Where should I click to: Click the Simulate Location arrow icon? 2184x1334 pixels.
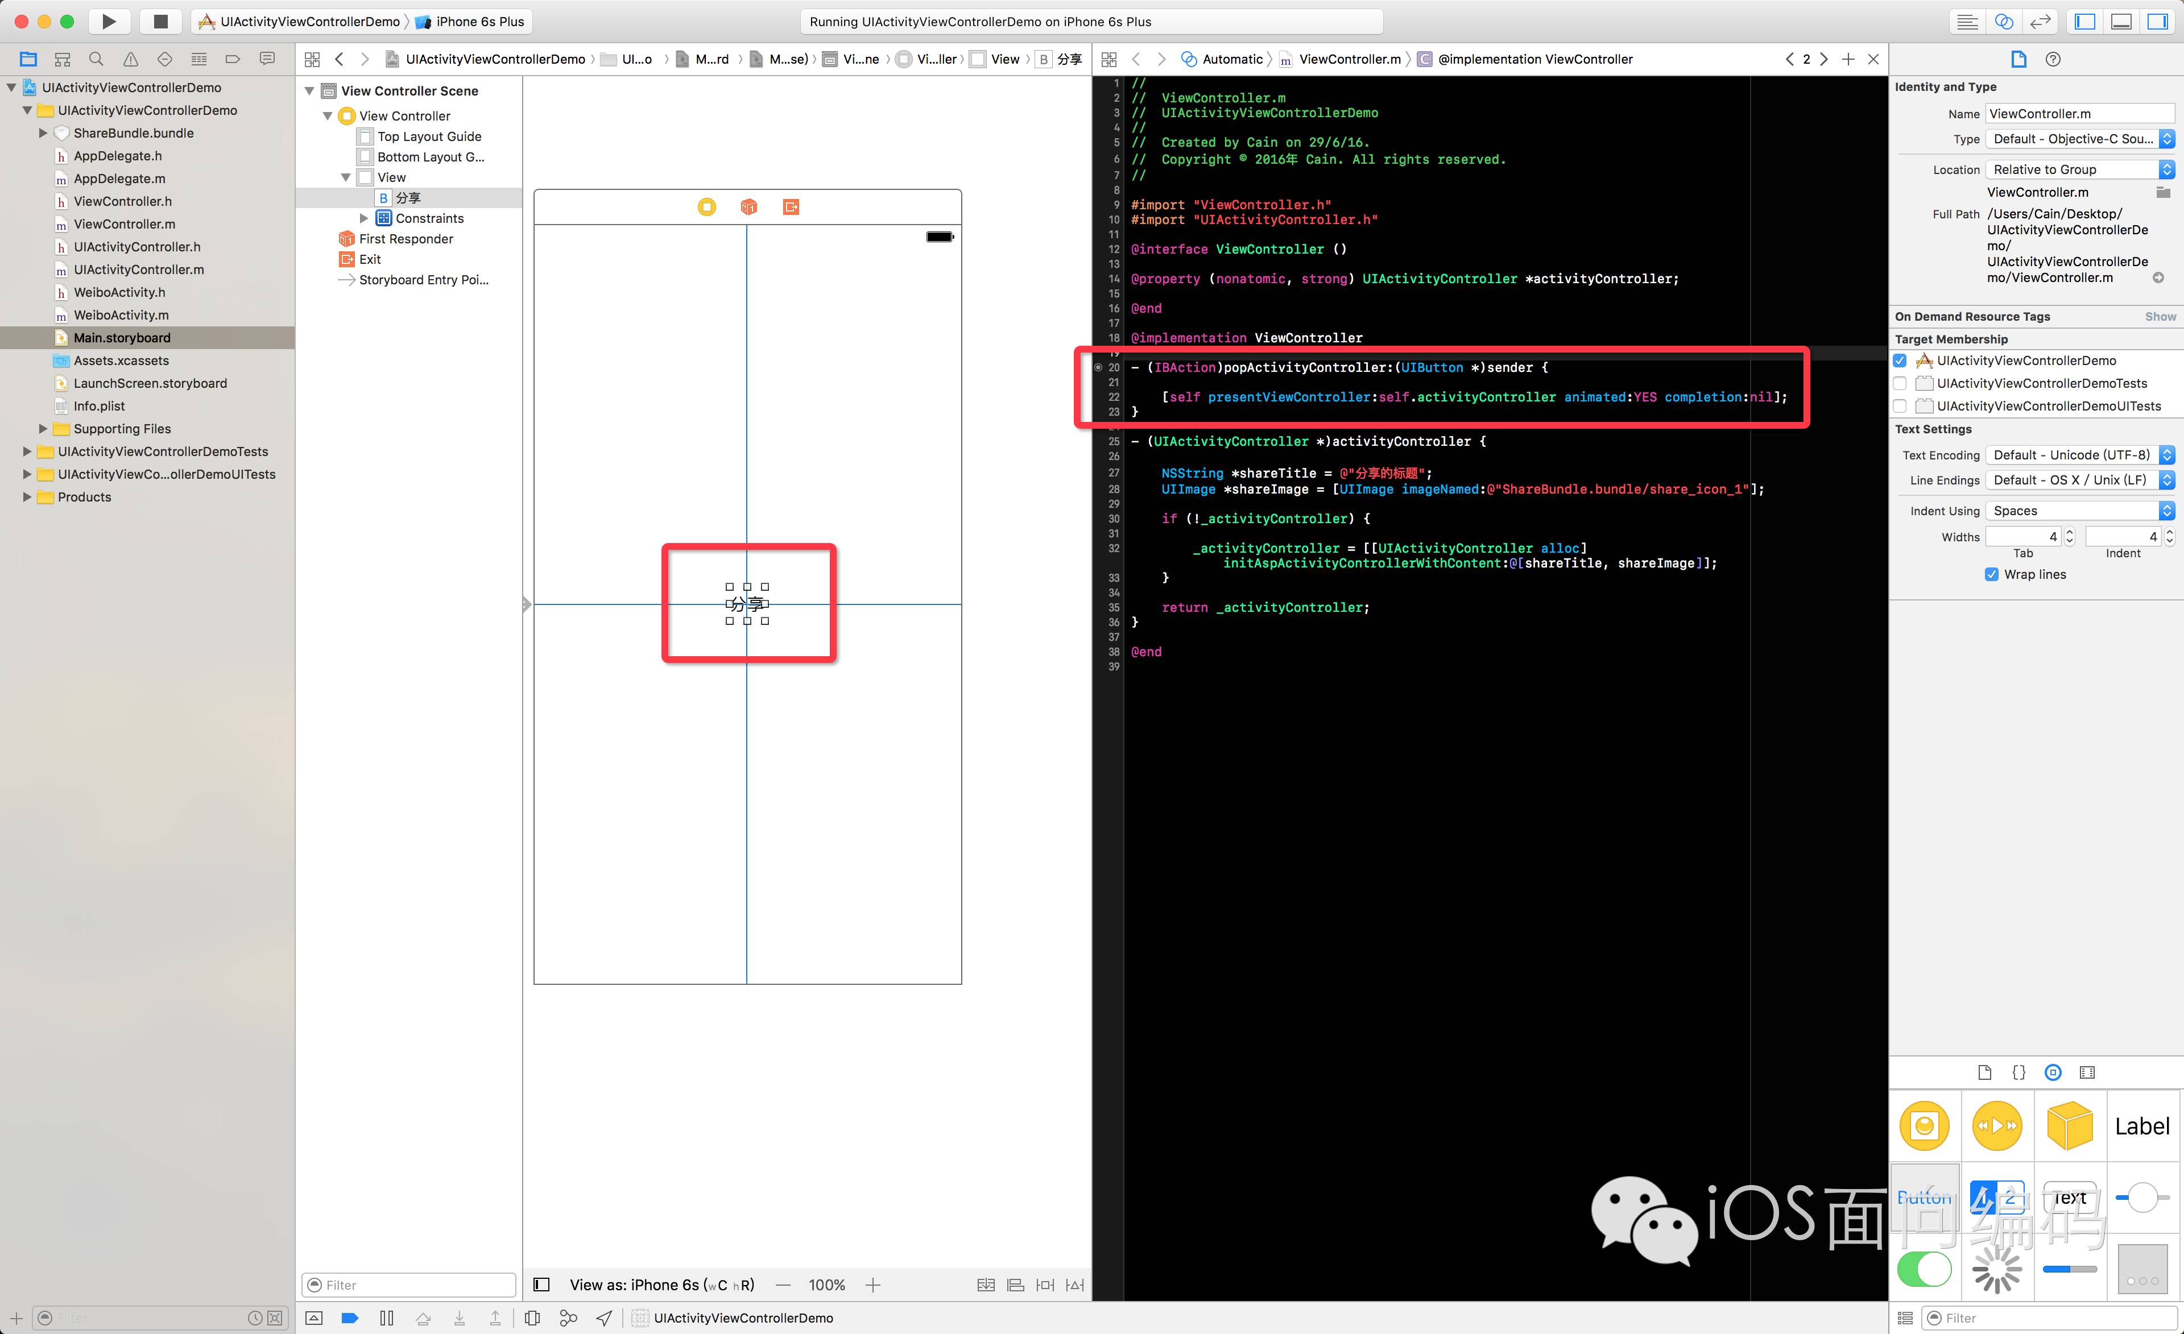coord(603,1318)
